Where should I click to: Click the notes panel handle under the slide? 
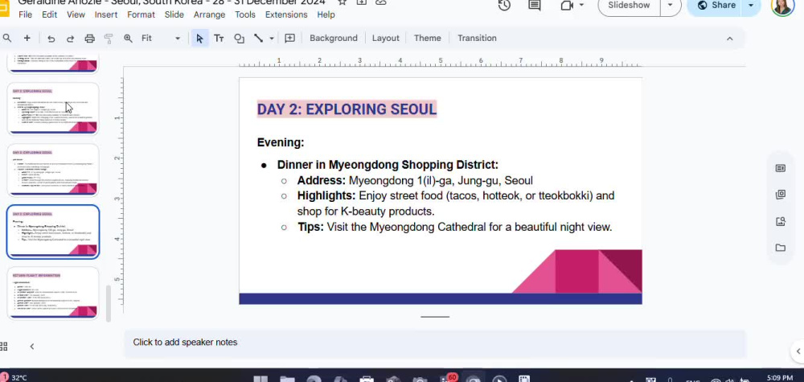[x=435, y=317]
